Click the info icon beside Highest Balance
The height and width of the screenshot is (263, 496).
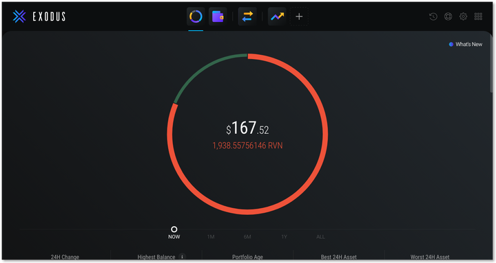pyautogui.click(x=182, y=257)
